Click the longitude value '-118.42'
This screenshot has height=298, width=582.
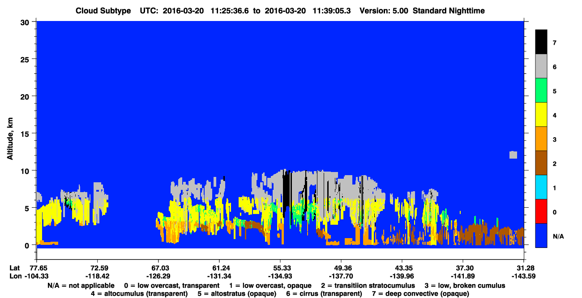click(97, 276)
